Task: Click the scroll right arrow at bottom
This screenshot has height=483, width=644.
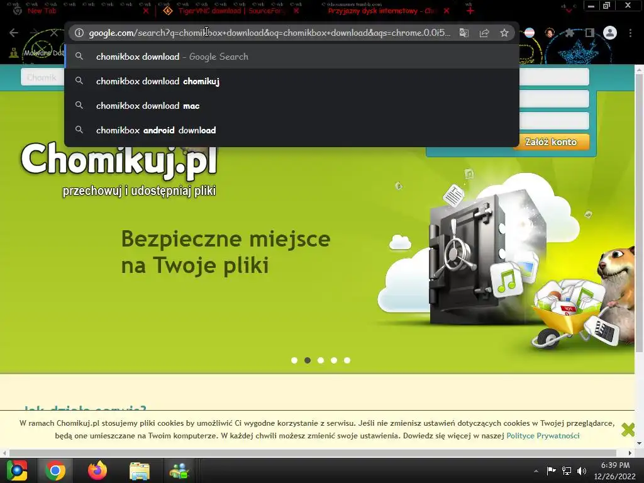Action: pos(630,453)
